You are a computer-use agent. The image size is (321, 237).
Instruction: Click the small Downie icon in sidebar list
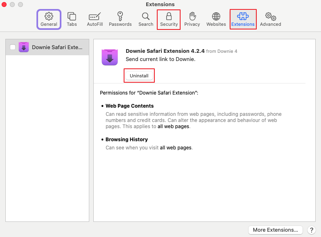[24, 47]
